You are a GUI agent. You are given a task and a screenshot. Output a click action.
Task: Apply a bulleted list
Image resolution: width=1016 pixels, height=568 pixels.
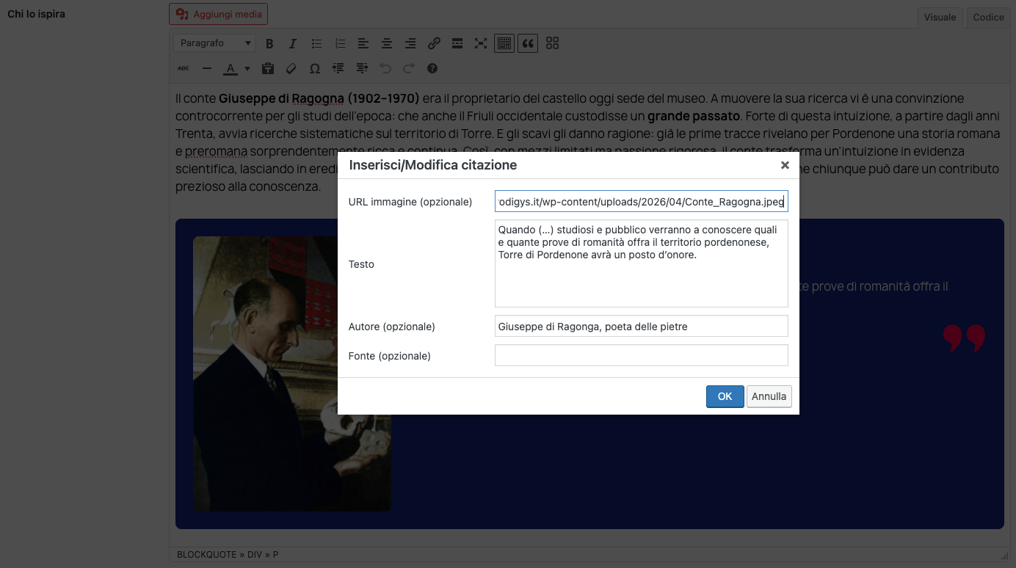(316, 43)
